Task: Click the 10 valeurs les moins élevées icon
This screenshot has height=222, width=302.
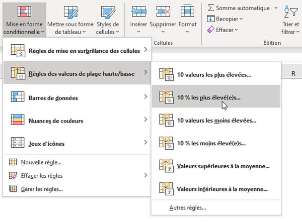Action: tap(166, 120)
